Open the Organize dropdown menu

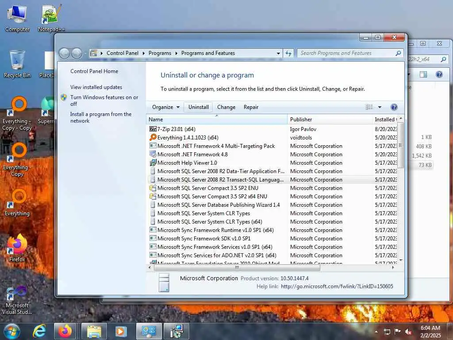tap(166, 107)
